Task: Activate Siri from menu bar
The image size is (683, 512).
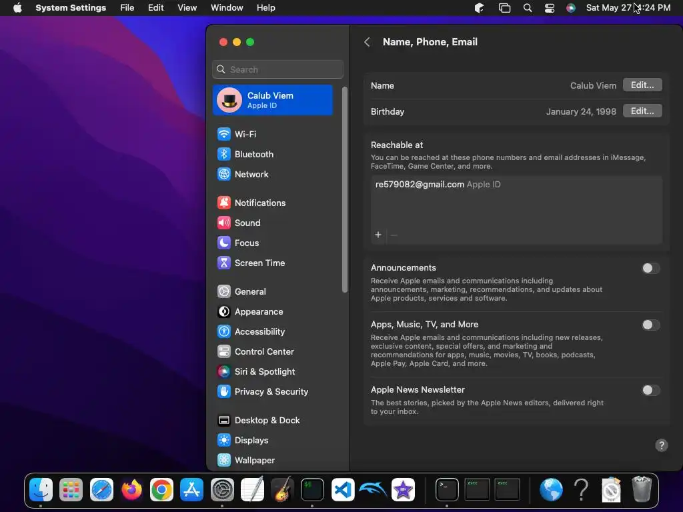Action: click(571, 8)
